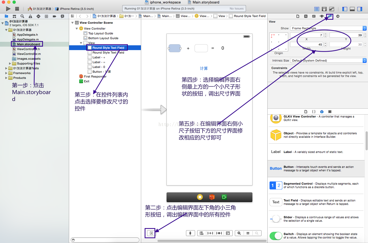Select ViewController.m file
This screenshot has height=243, width=368.
pyautogui.click(x=26, y=54)
